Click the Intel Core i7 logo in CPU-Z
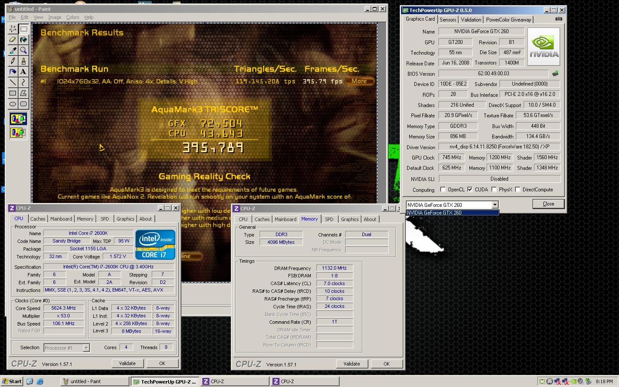This screenshot has height=387, width=619. (155, 245)
